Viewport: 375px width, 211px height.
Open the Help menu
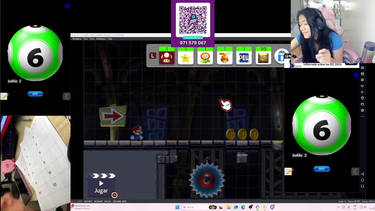[x=110, y=39]
